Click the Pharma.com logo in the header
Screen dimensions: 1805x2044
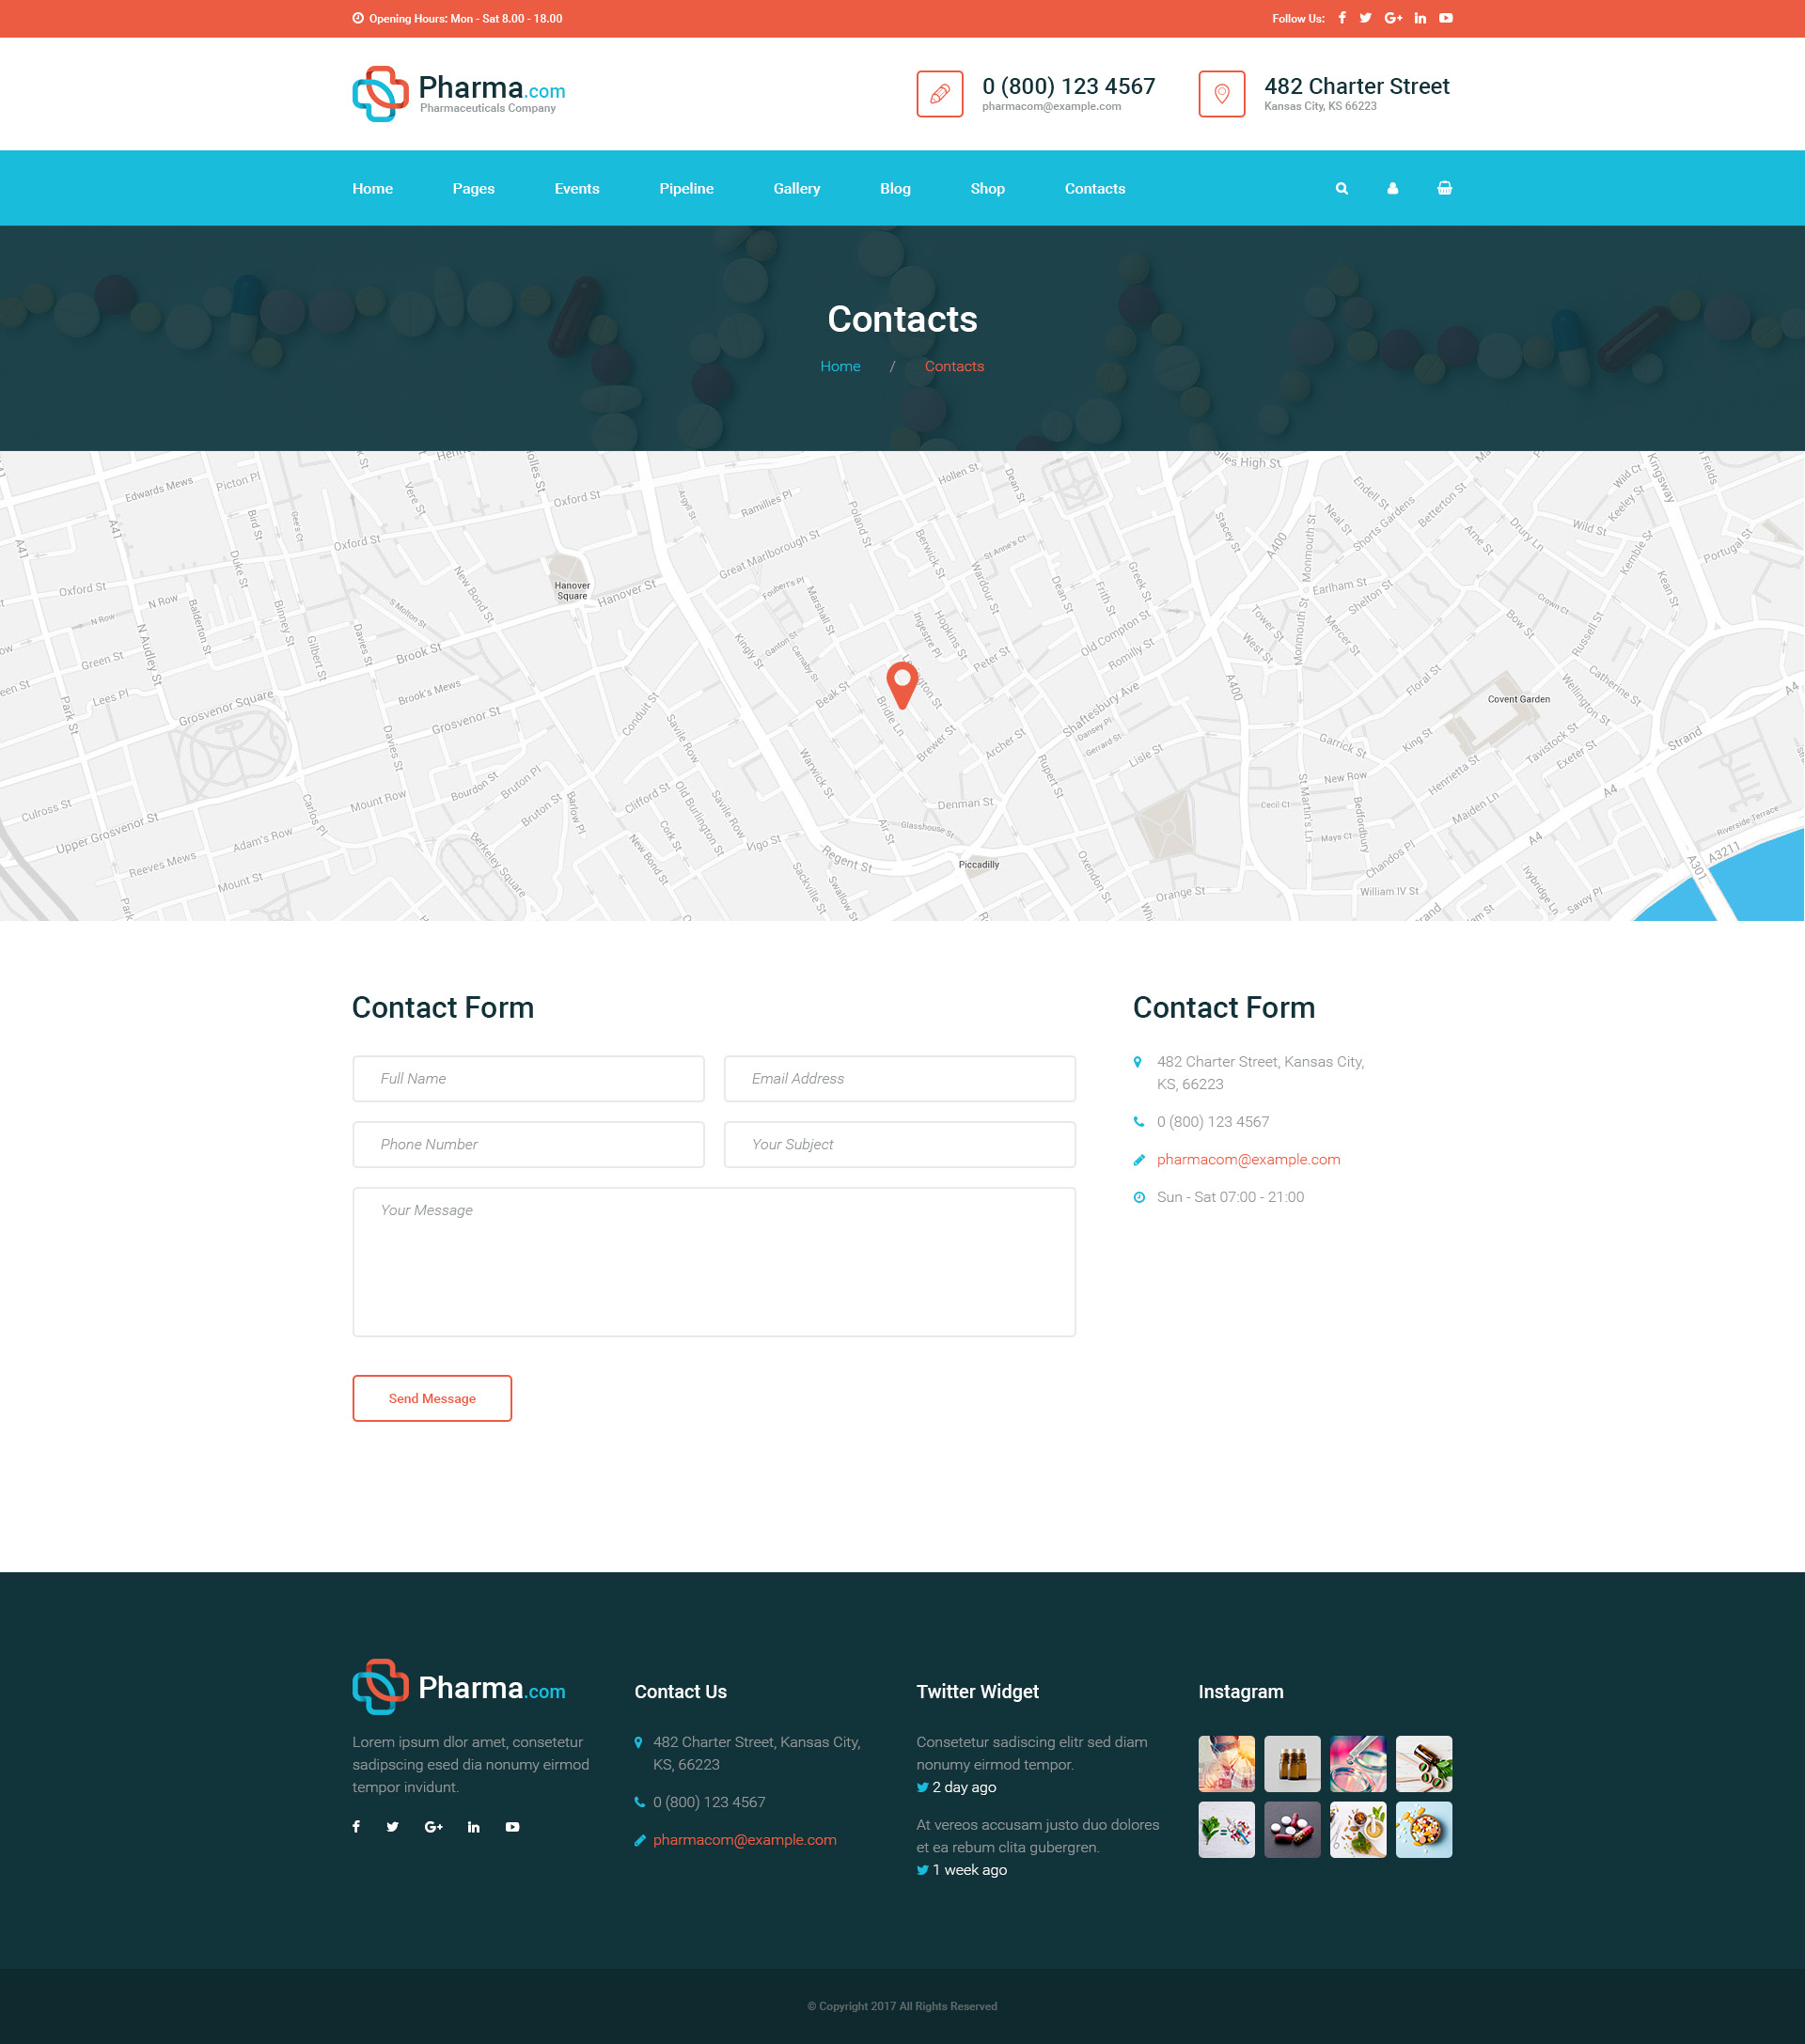[x=460, y=93]
